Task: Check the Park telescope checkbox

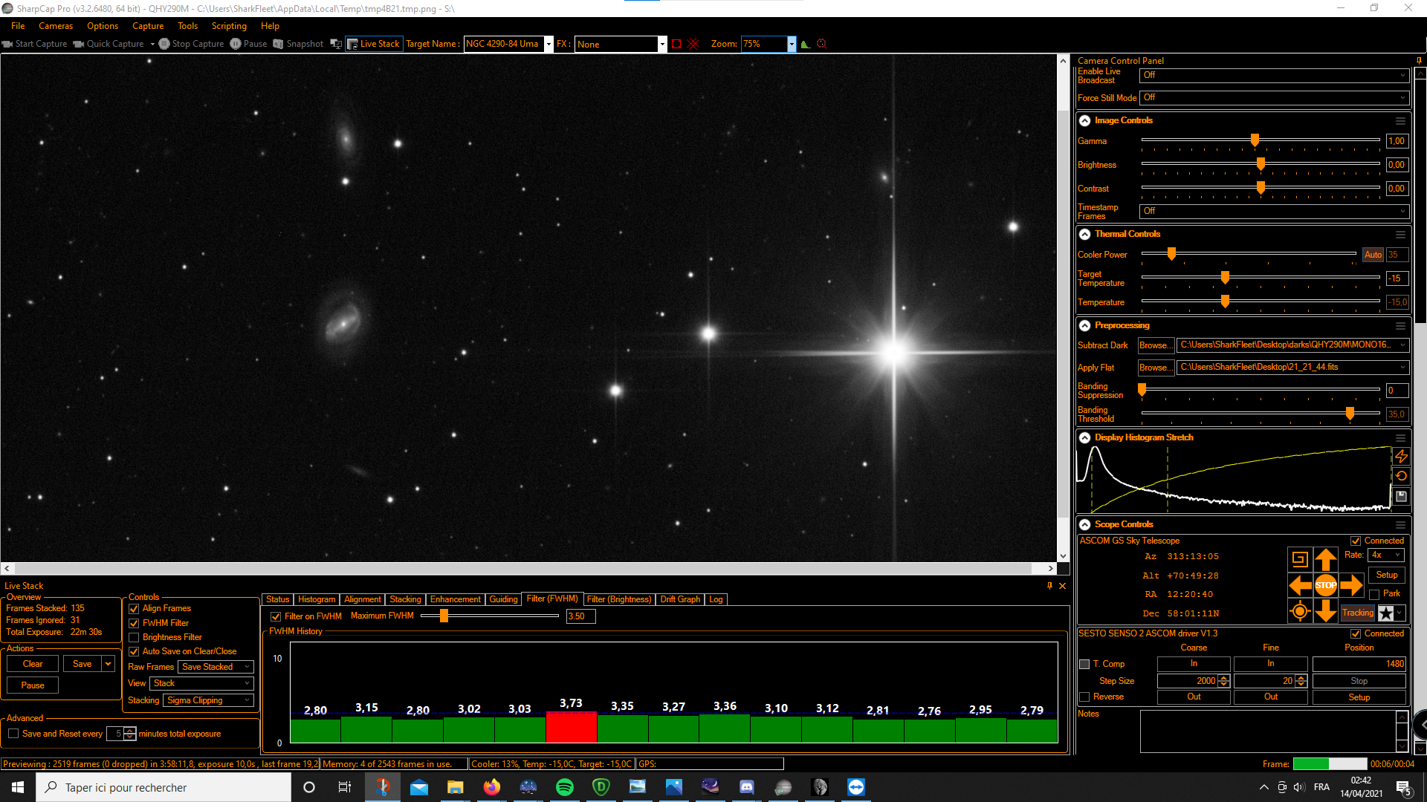Action: pos(1374,594)
